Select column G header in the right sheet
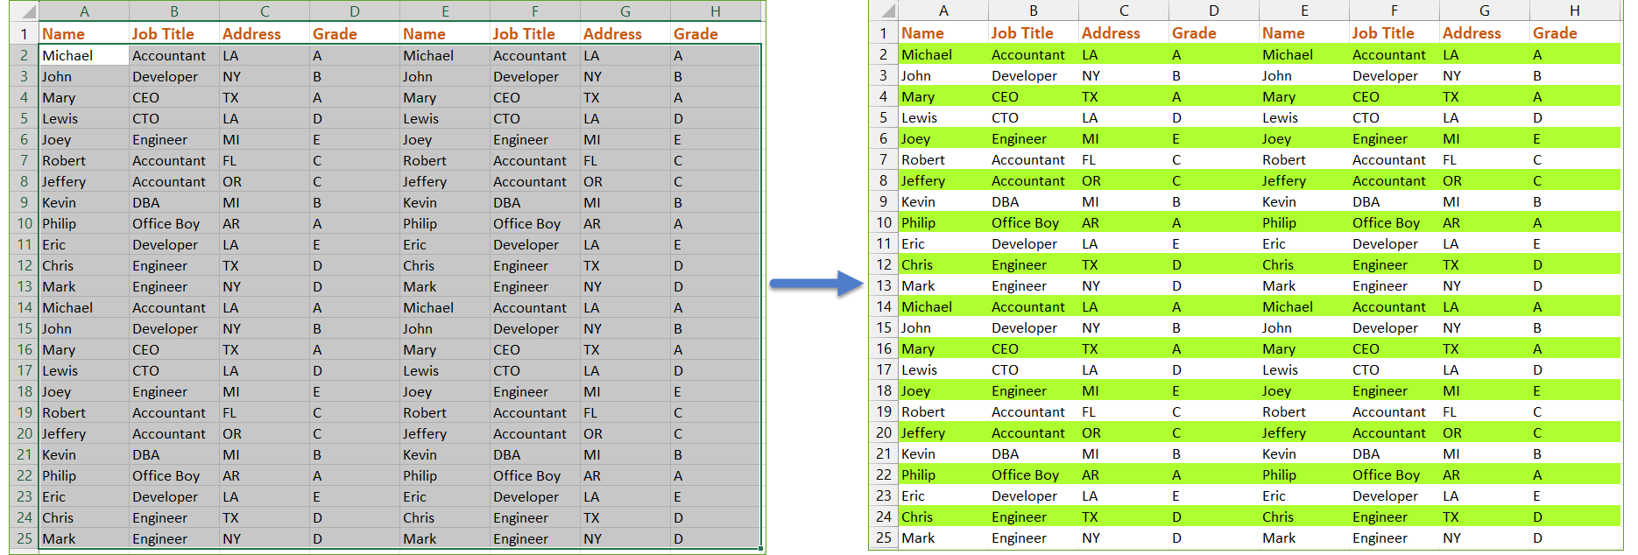 (x=1485, y=11)
